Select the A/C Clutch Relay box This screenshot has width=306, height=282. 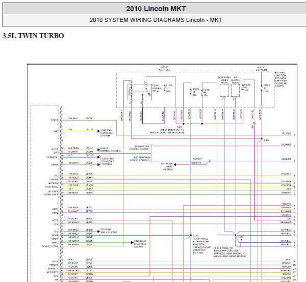[235, 91]
